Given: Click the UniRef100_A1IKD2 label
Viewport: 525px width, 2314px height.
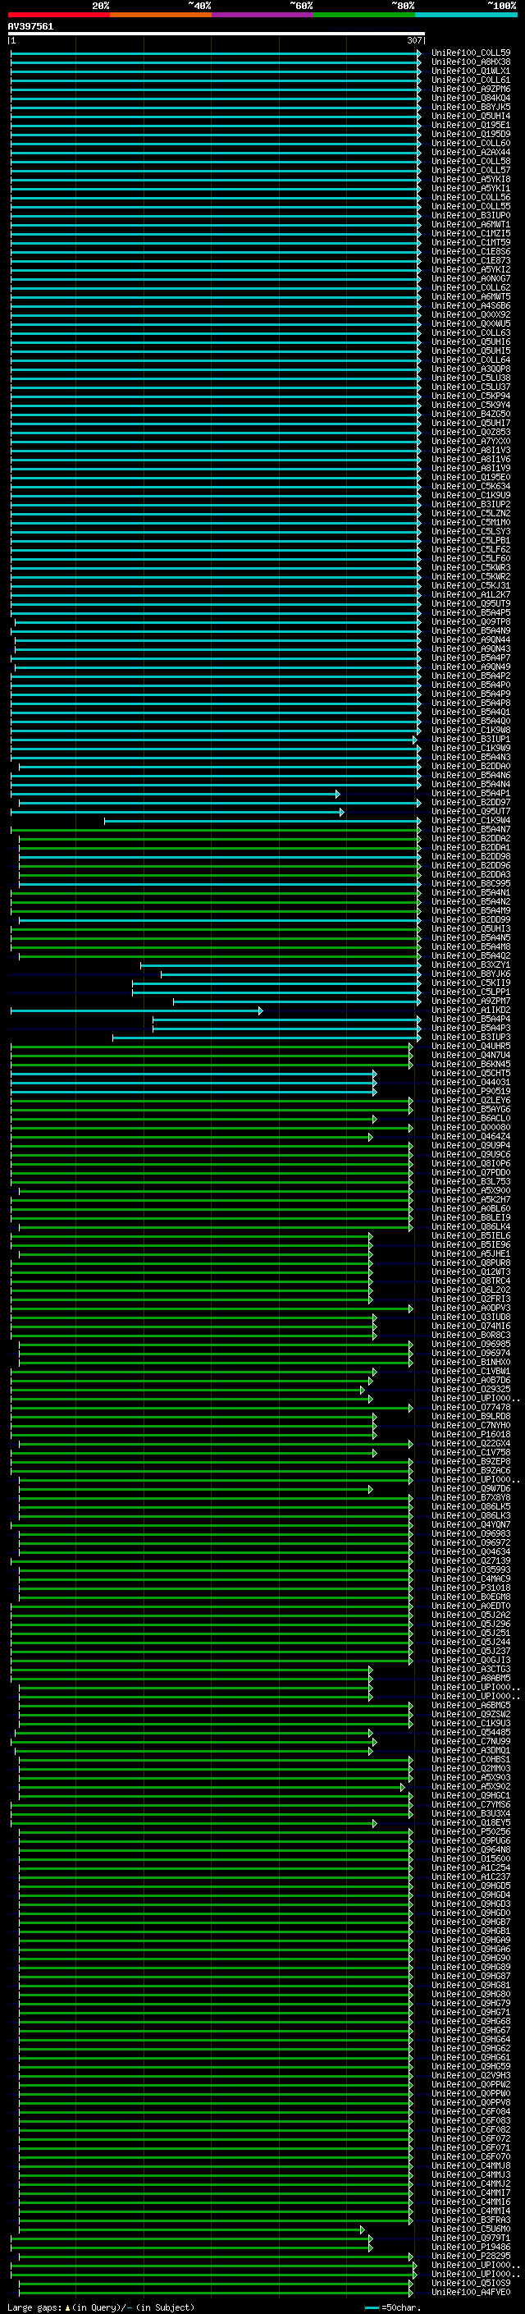Looking at the screenshot, I should (x=471, y=1010).
